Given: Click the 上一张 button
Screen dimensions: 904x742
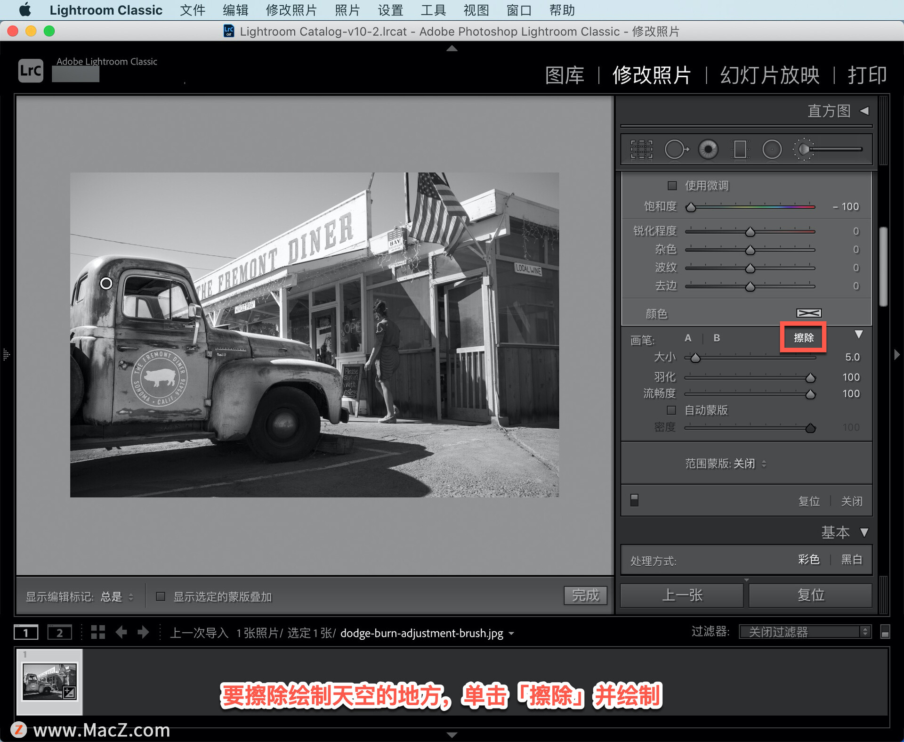Looking at the screenshot, I should tap(682, 595).
